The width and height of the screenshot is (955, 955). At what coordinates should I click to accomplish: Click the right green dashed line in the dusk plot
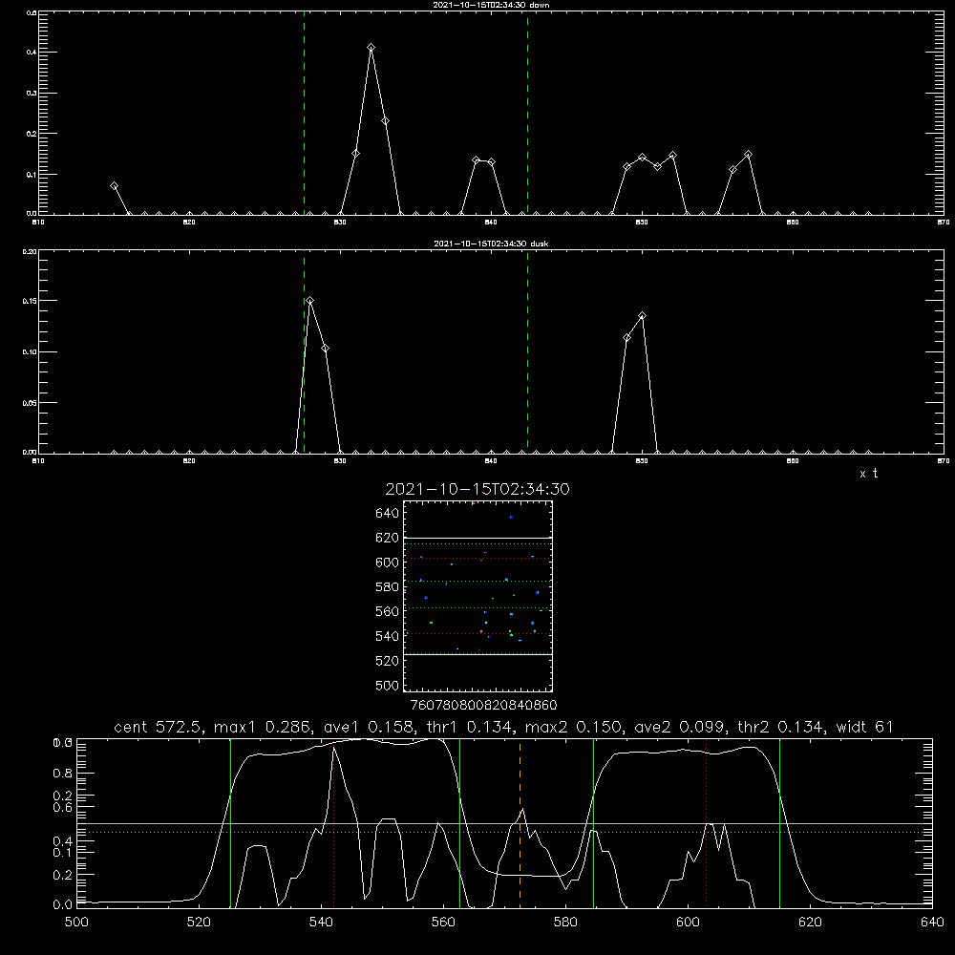click(527, 351)
